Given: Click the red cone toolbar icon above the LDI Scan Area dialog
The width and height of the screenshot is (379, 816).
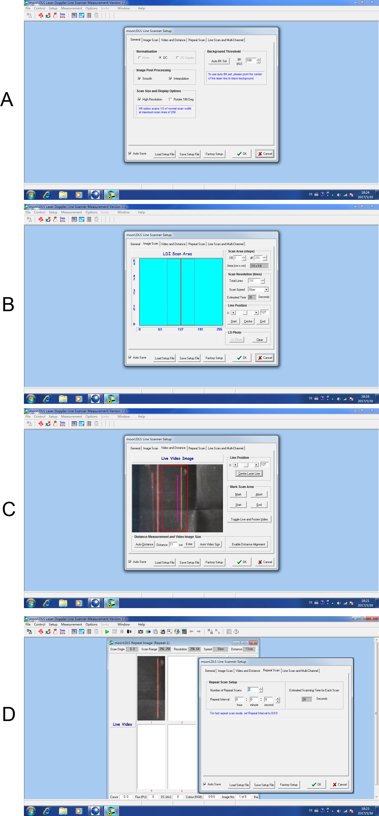Looking at the screenshot, I should coord(55,219).
